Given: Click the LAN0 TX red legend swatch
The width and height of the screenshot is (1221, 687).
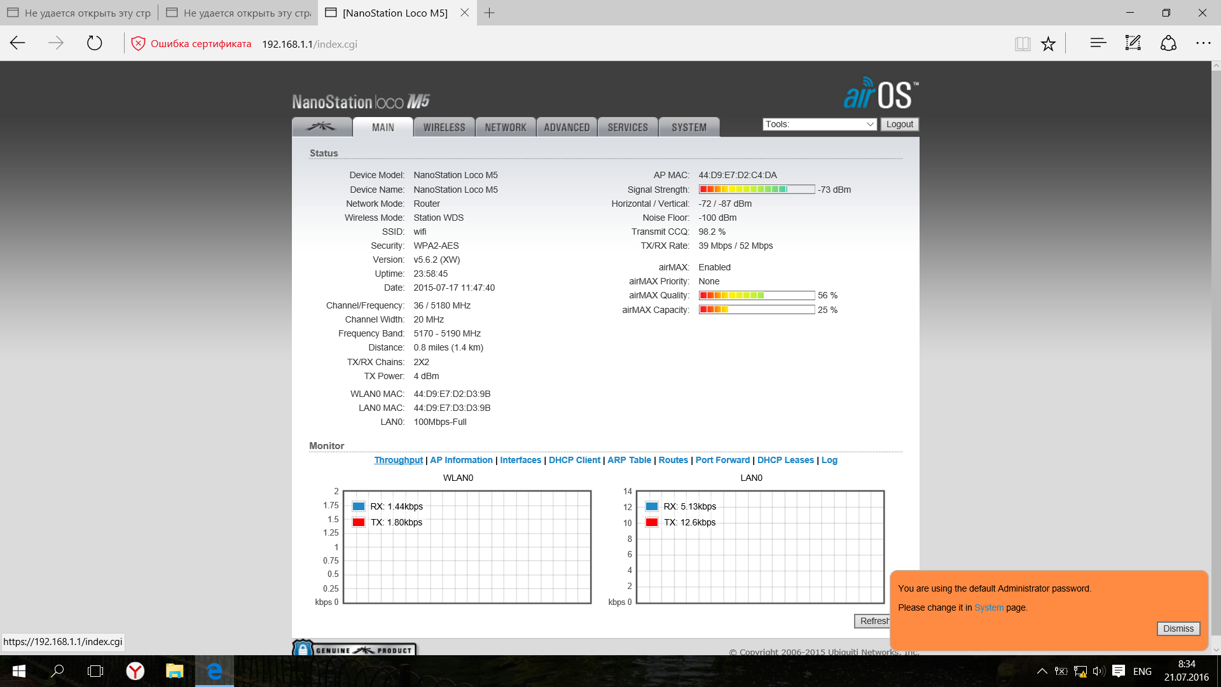Looking at the screenshot, I should 652,522.
